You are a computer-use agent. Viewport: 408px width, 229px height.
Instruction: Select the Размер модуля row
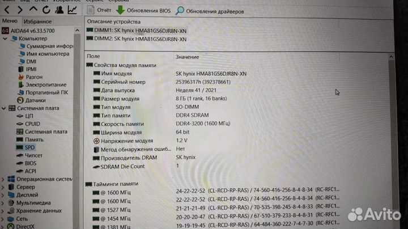point(160,99)
